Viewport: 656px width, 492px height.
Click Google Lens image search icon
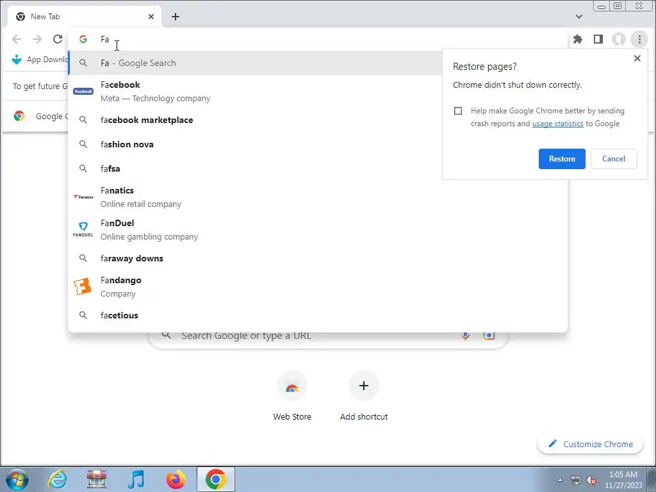(489, 336)
